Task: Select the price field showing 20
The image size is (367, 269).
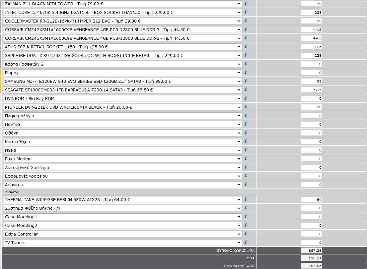Action: coord(312,107)
